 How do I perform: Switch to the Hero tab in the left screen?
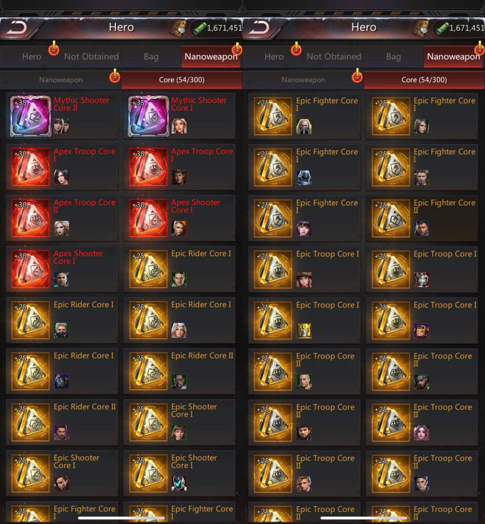click(x=32, y=56)
